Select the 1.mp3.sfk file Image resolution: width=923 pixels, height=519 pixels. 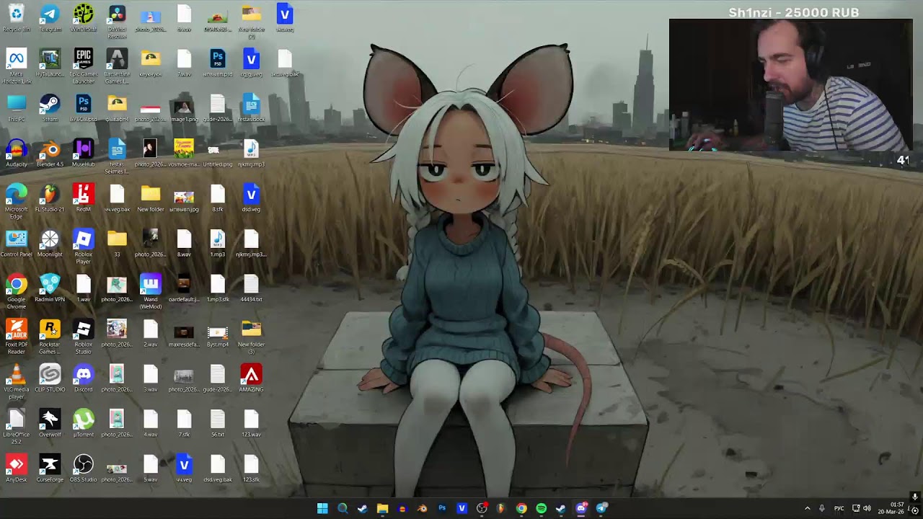(x=218, y=289)
